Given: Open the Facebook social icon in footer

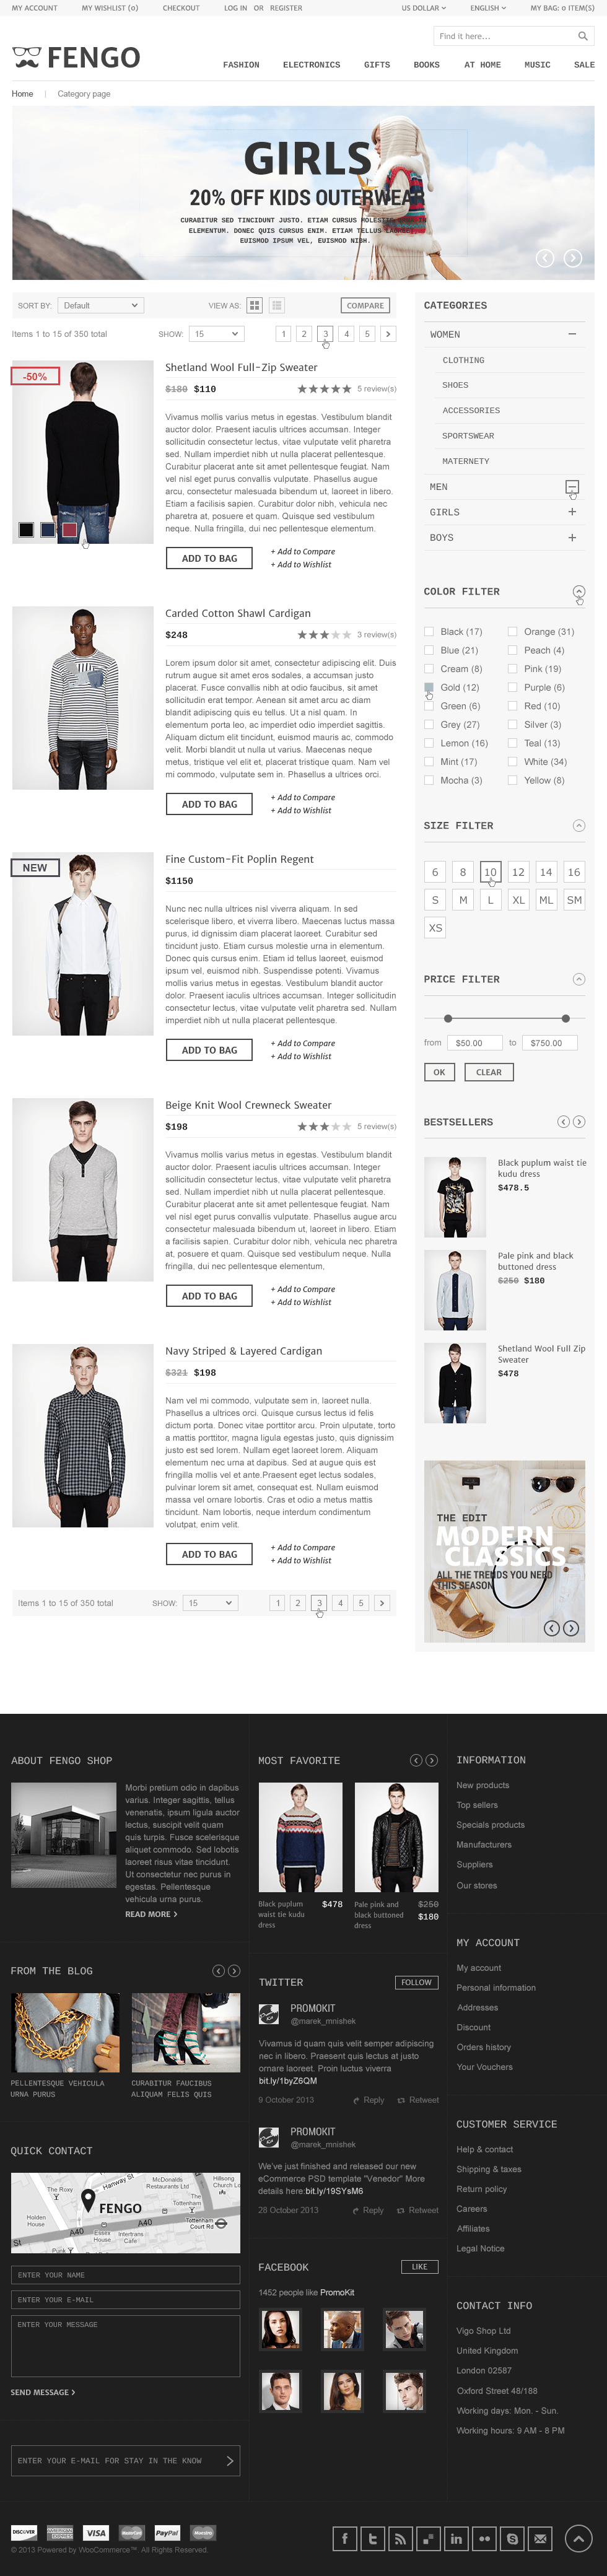Looking at the screenshot, I should click(345, 2538).
